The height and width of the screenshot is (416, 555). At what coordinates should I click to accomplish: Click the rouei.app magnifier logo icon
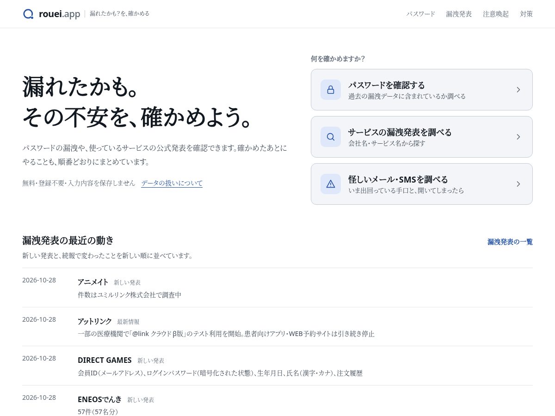28,14
